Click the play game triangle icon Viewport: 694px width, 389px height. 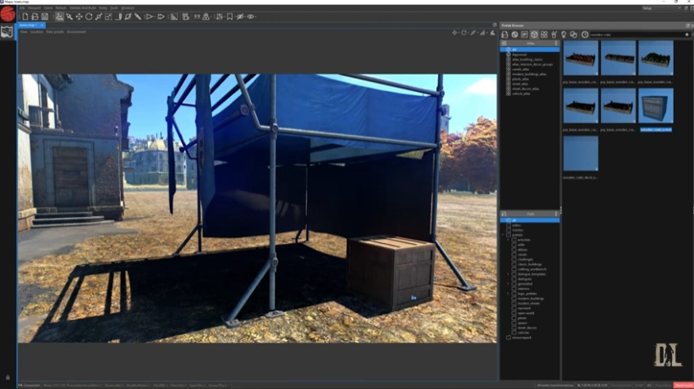click(150, 17)
